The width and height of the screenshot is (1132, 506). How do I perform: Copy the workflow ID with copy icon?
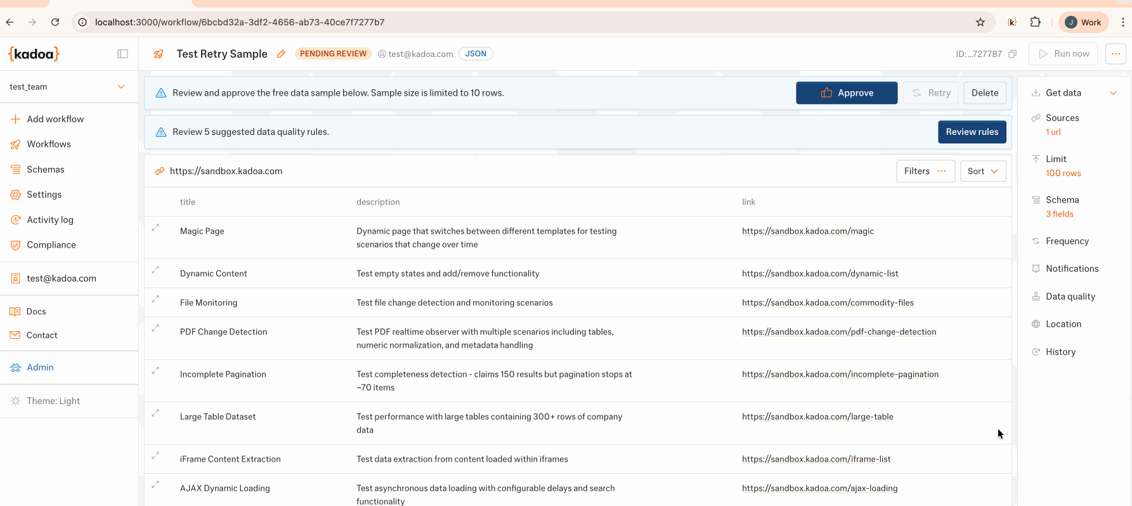1012,54
